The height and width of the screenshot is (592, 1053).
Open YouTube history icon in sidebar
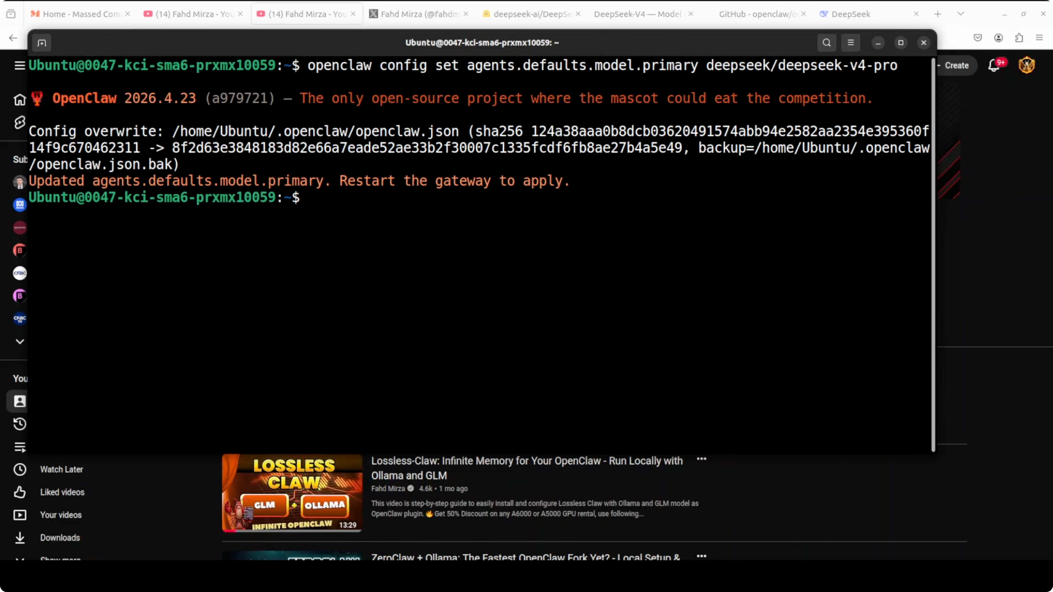click(x=19, y=424)
